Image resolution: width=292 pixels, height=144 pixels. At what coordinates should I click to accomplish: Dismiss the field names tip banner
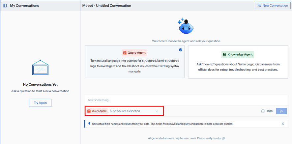tap(282, 124)
